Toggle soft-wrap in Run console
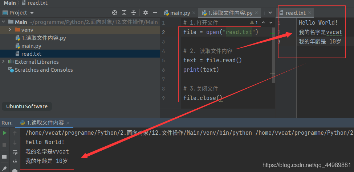This screenshot has width=354, height=172. coord(15,152)
